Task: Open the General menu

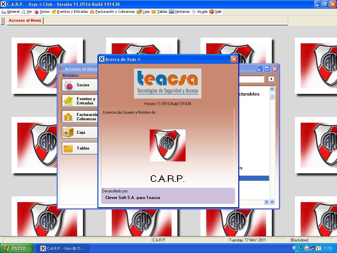Action: 11,12
